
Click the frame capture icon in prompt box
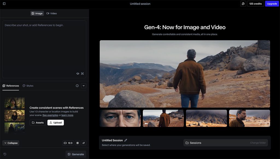(82, 74)
